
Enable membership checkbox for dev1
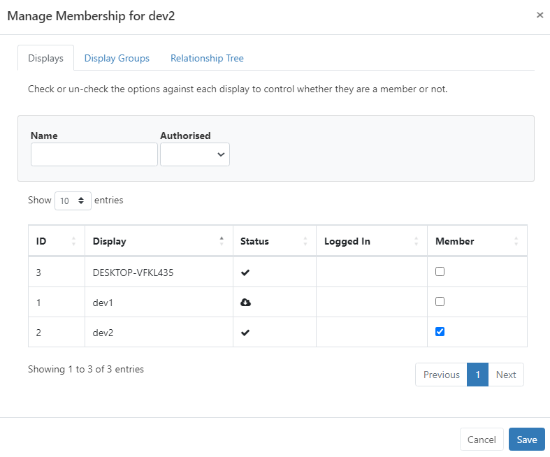pos(440,302)
